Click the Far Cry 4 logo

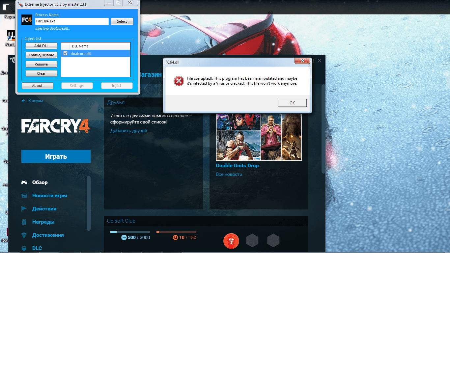coord(56,126)
